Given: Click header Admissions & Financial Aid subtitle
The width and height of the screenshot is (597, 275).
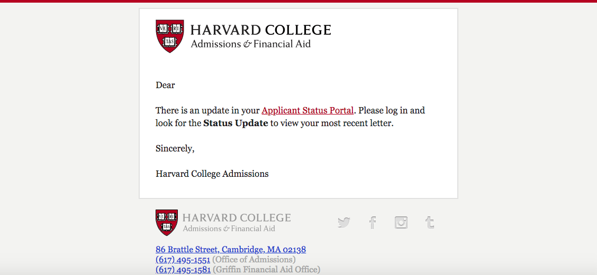Looking at the screenshot, I should tap(250, 44).
